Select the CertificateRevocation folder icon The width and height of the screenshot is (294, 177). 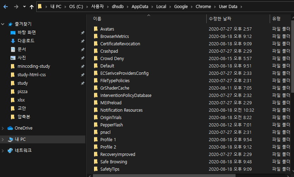coord(96,44)
